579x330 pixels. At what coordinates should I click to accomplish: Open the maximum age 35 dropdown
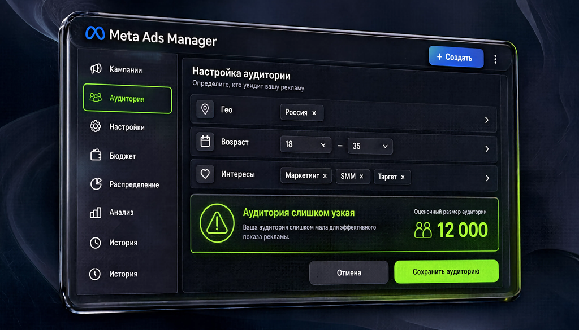[x=370, y=146]
